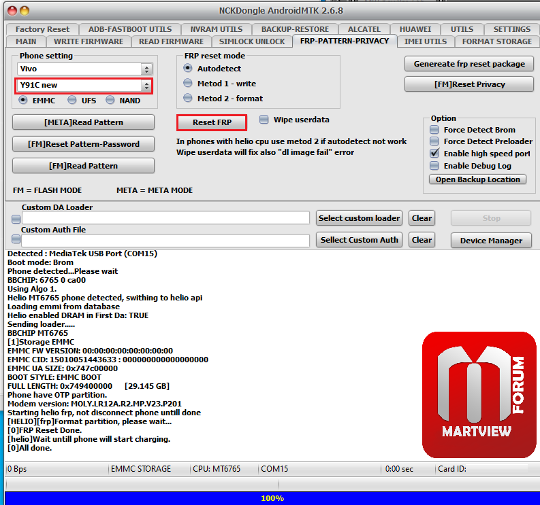Open the READ FIRMWARE tab
Screen dimensions: 540x505
pyautogui.click(x=171, y=41)
